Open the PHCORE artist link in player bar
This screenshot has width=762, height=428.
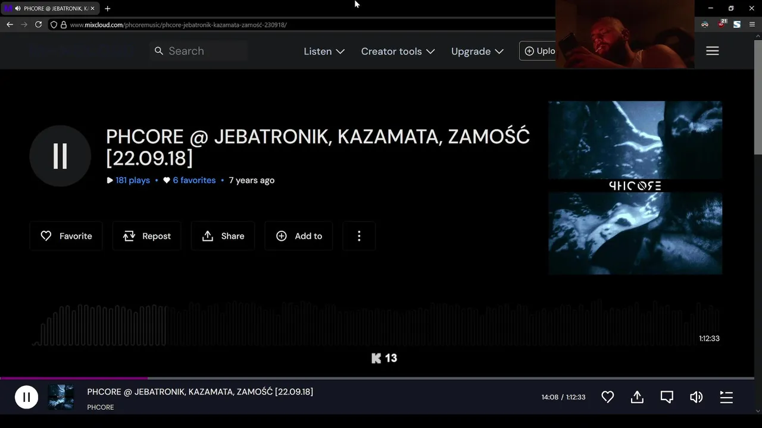(x=101, y=407)
